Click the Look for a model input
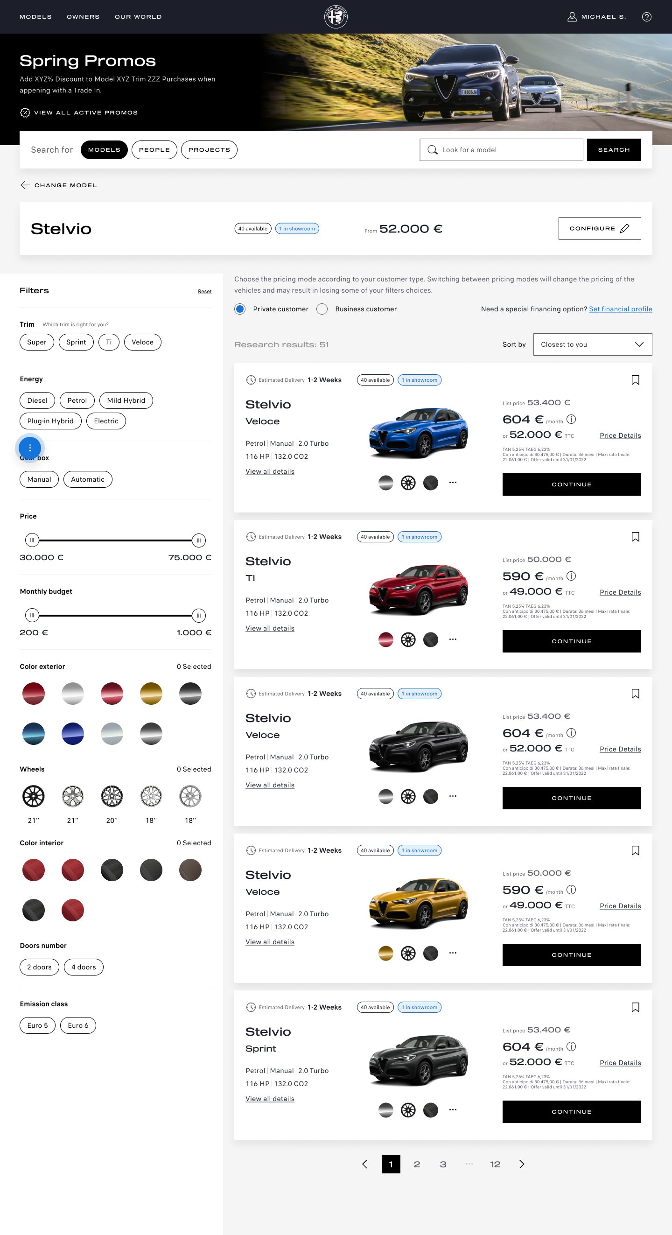Screen dimensions: 672x1235 pyautogui.click(x=501, y=150)
